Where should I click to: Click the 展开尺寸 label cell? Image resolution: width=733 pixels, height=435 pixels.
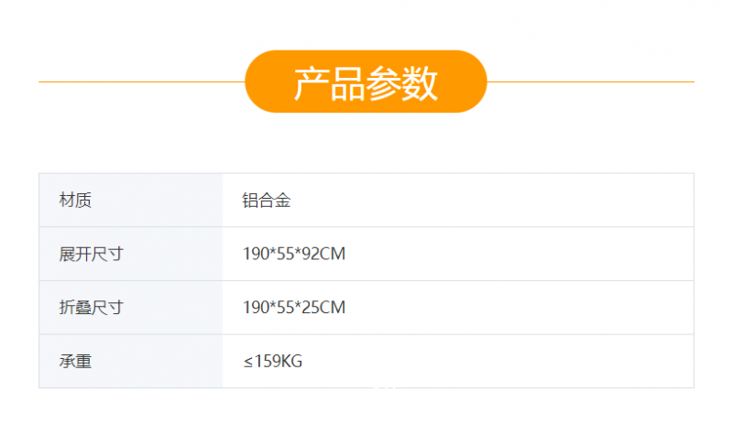(x=91, y=254)
